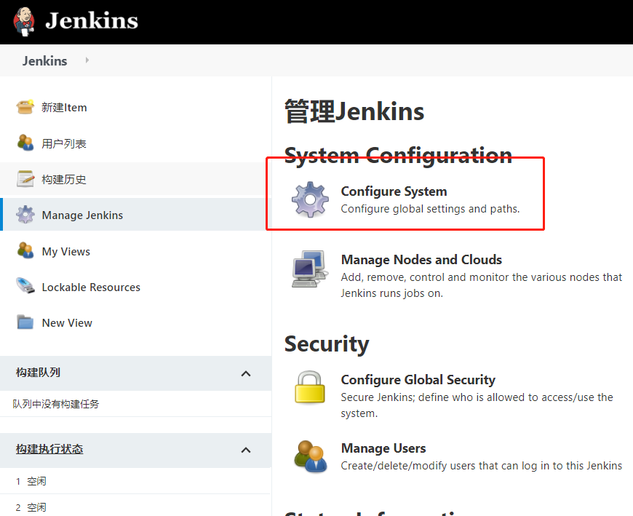Click the Lockable Resources USB drive icon
Viewport: 633px width, 516px height.
click(25, 286)
